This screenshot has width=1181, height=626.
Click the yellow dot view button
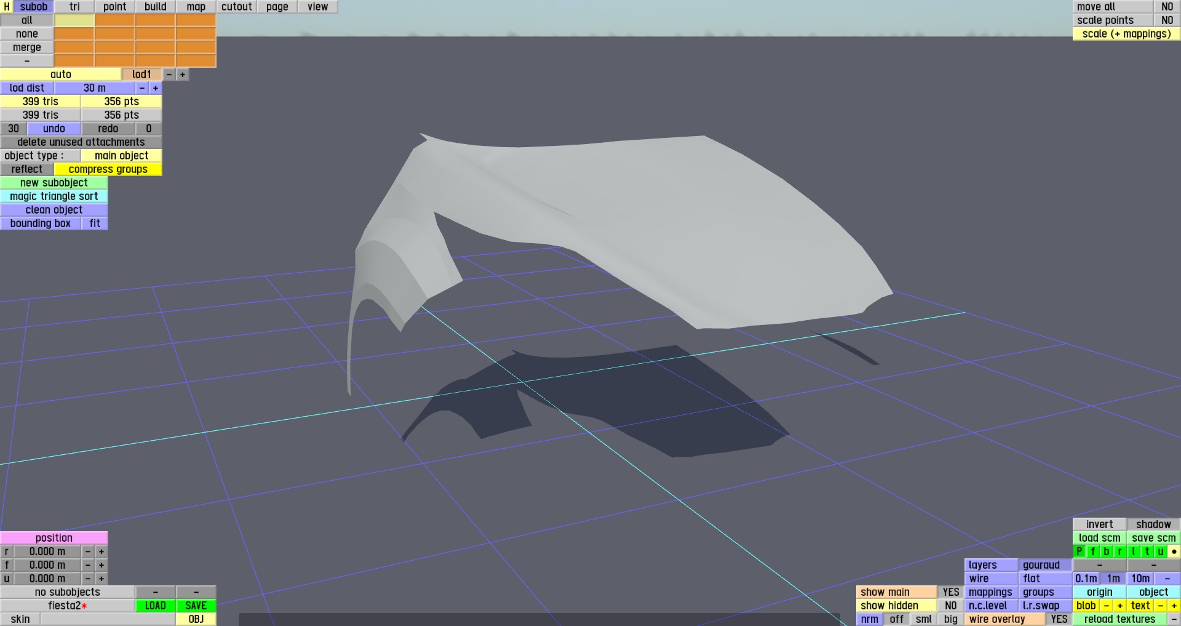pos(1174,552)
